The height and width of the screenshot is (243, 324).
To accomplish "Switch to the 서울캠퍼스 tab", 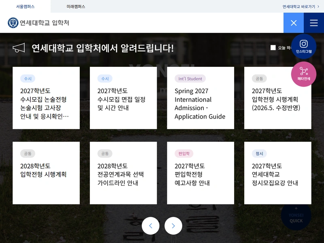I will (25, 6).
